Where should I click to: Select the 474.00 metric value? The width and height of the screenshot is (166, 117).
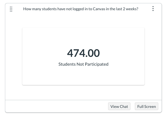coord(83,53)
